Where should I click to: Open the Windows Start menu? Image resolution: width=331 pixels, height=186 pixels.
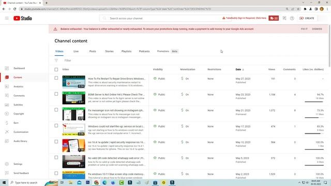(4, 182)
